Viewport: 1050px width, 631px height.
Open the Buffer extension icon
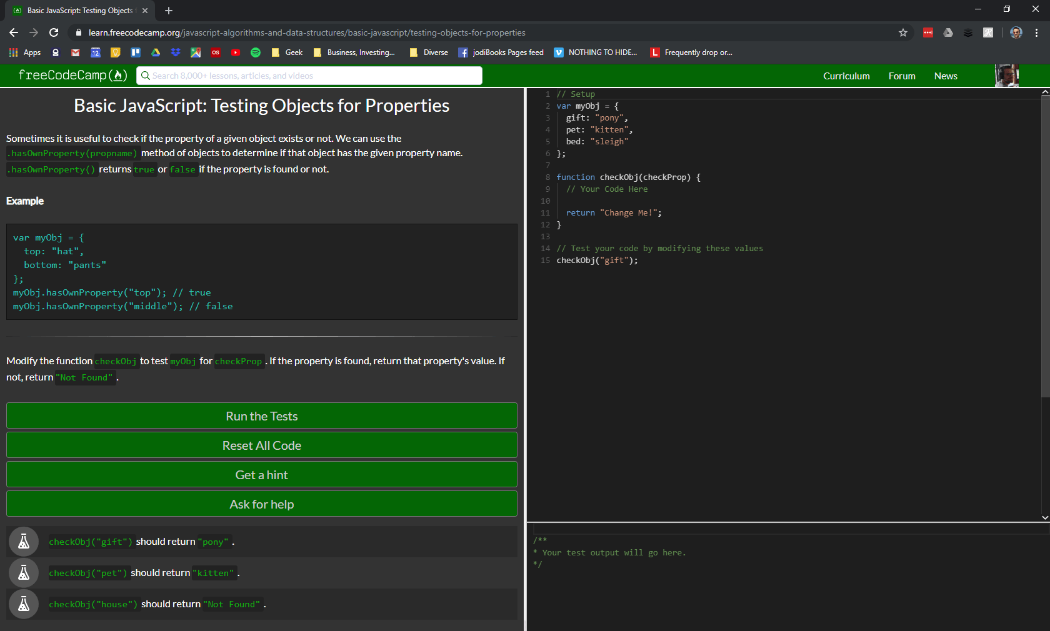coord(968,32)
